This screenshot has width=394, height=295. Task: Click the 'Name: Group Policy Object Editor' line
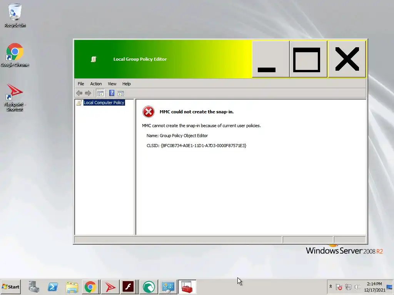click(x=177, y=136)
